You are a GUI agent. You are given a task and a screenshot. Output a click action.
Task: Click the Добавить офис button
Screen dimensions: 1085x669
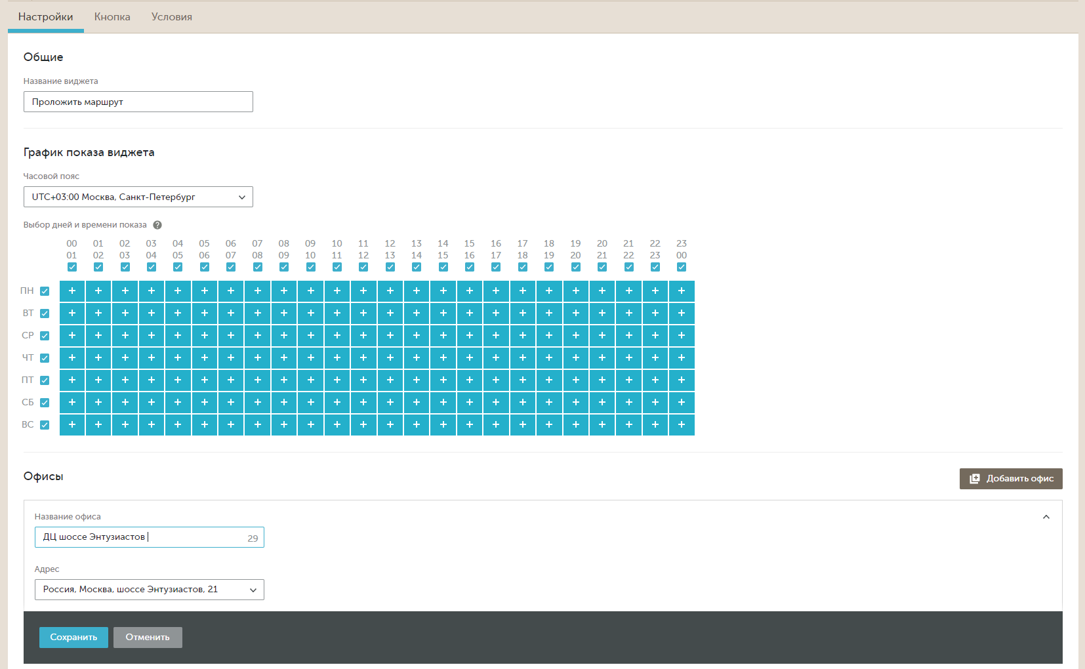[x=1011, y=479]
